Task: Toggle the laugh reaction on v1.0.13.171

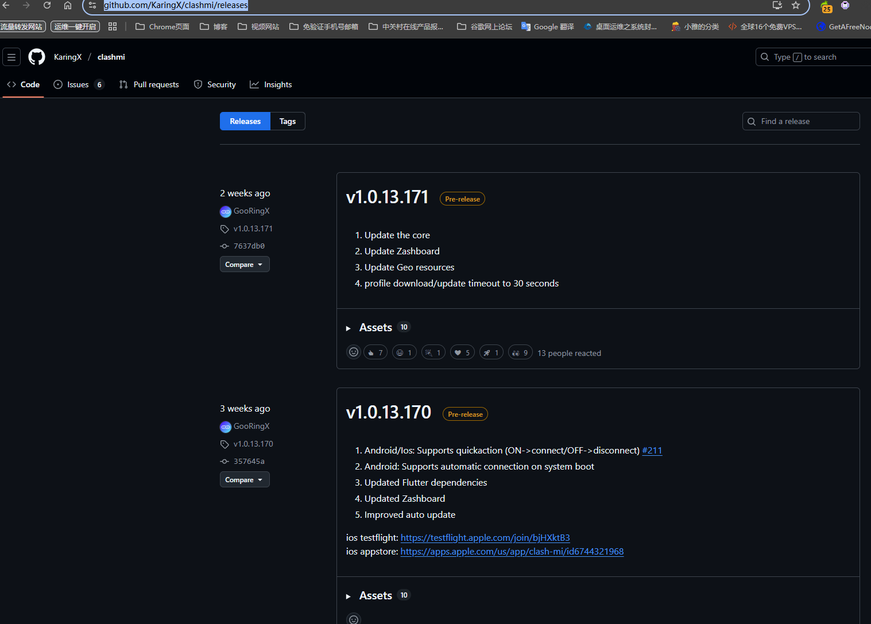Action: point(404,352)
